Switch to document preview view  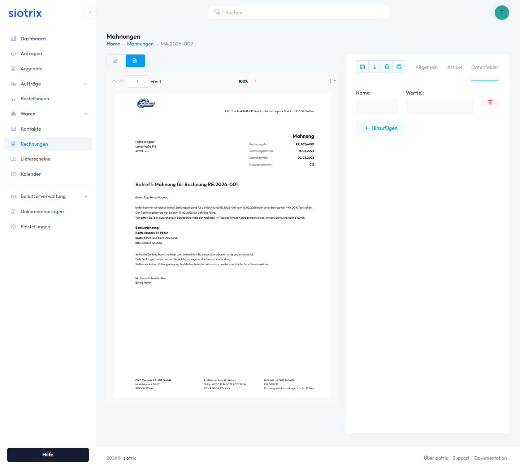coord(135,61)
